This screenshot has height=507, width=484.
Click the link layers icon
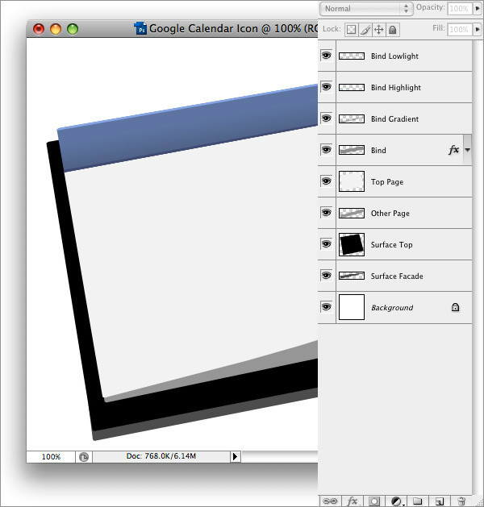click(x=330, y=501)
